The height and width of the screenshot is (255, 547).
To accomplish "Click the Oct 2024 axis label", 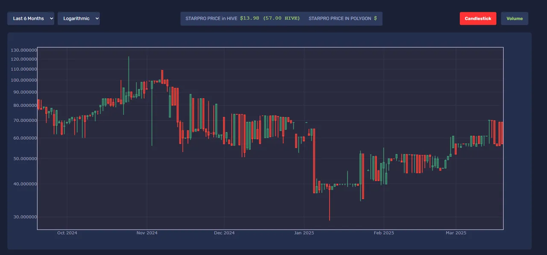I will point(67,233).
